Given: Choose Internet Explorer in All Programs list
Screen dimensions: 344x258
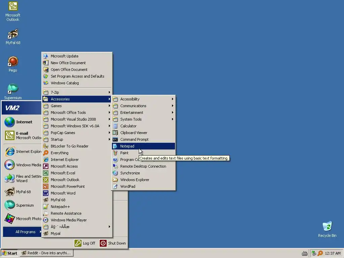Looking at the screenshot, I should tap(77, 160).
